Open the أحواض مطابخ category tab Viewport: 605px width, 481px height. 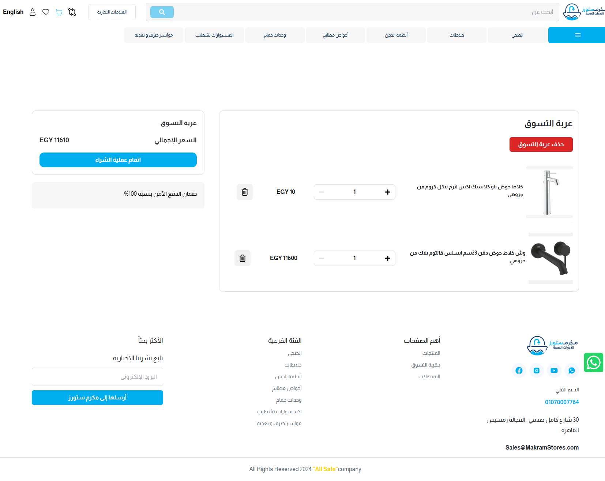point(335,35)
